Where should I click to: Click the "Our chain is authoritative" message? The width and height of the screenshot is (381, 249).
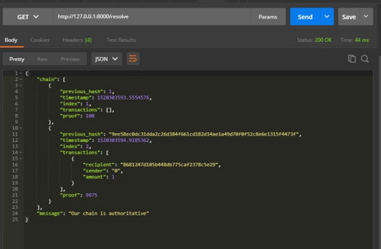pyautogui.click(x=109, y=213)
